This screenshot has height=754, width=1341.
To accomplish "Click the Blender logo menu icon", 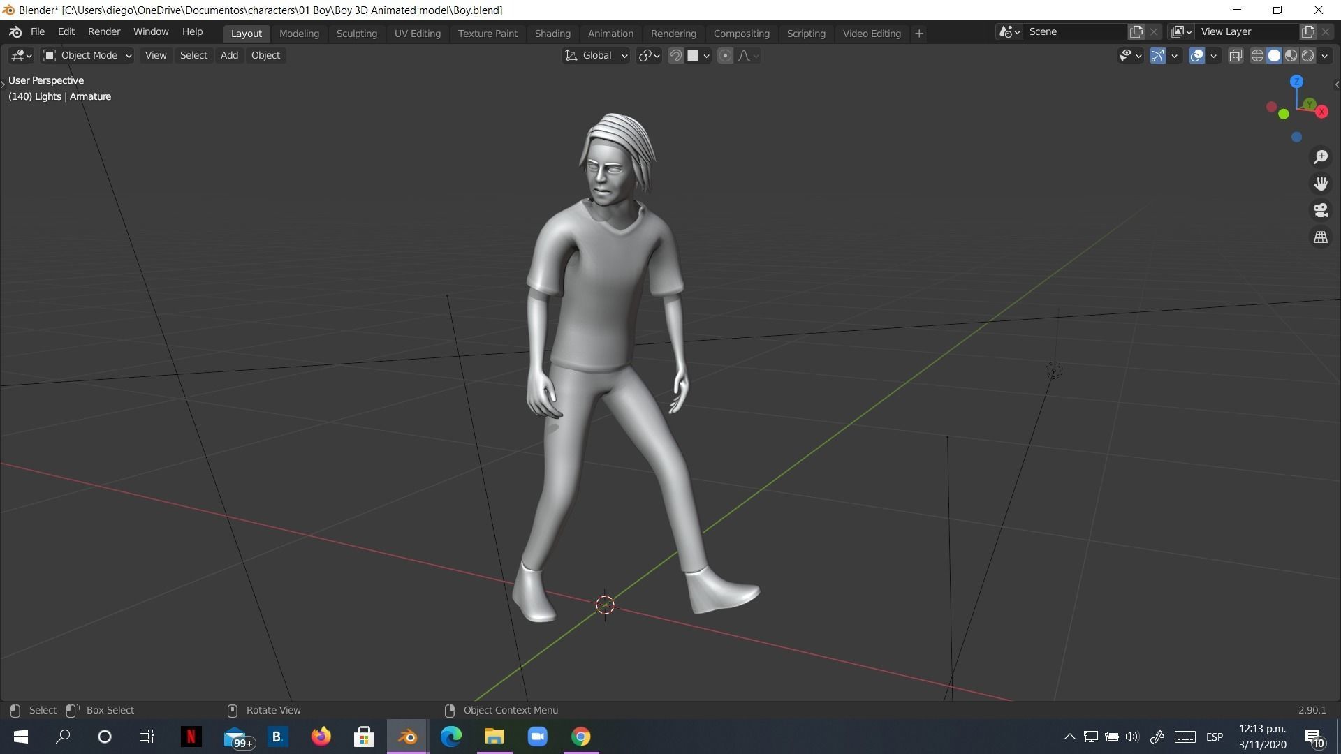I will (x=15, y=32).
